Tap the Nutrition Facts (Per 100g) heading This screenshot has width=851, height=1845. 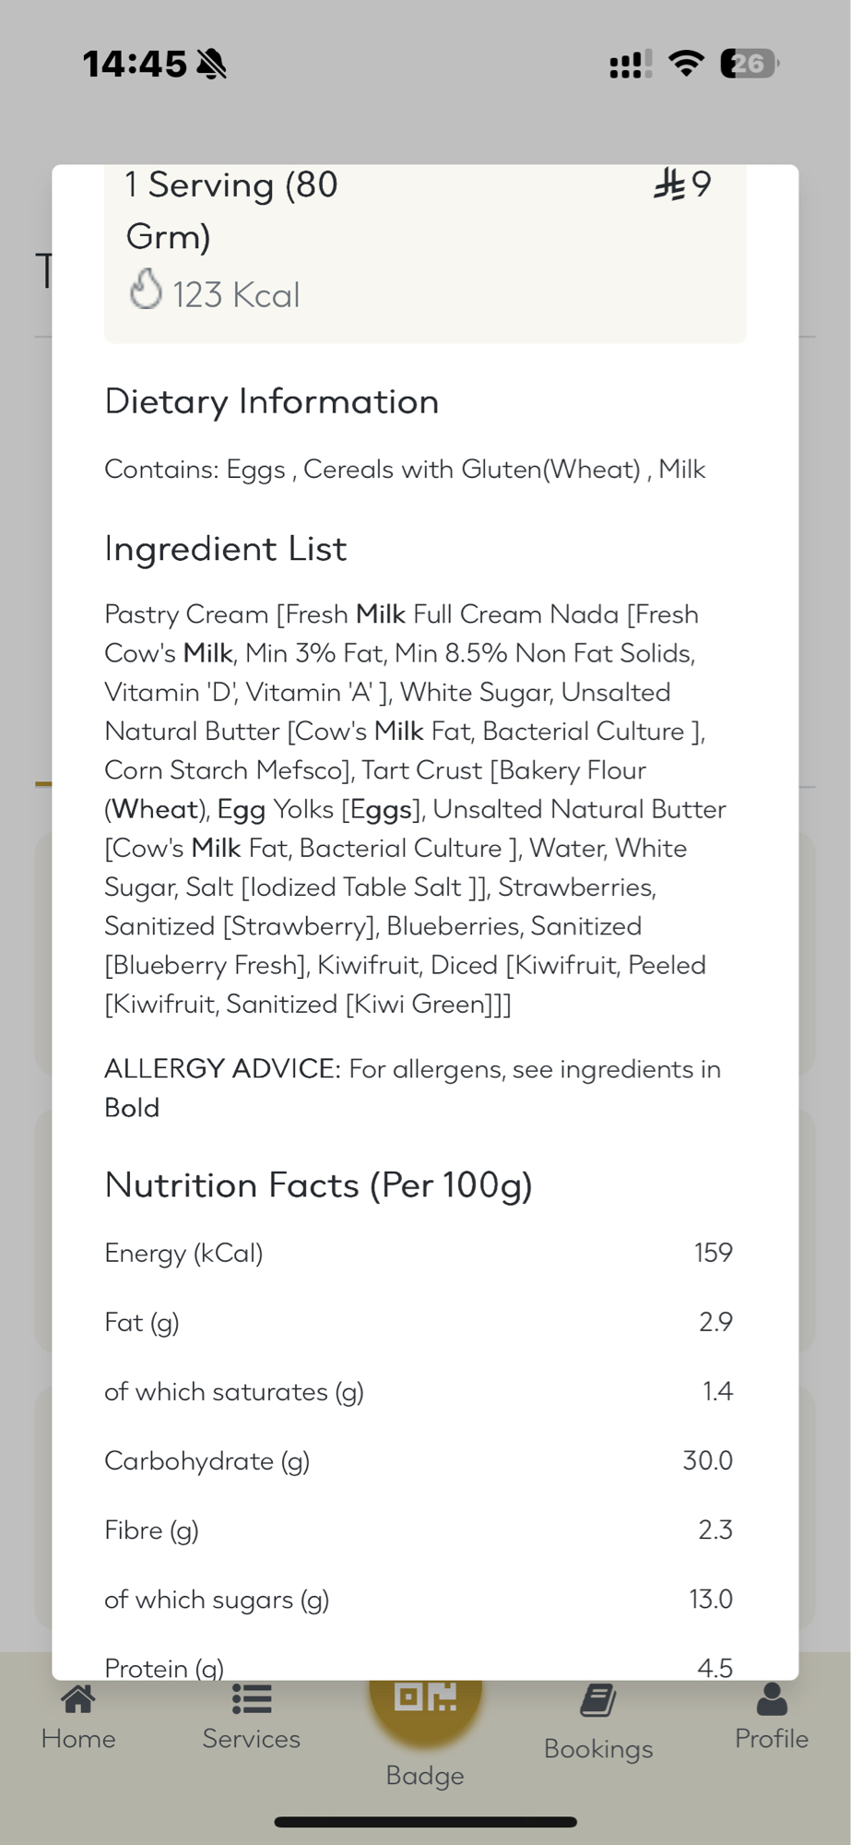319,1185
